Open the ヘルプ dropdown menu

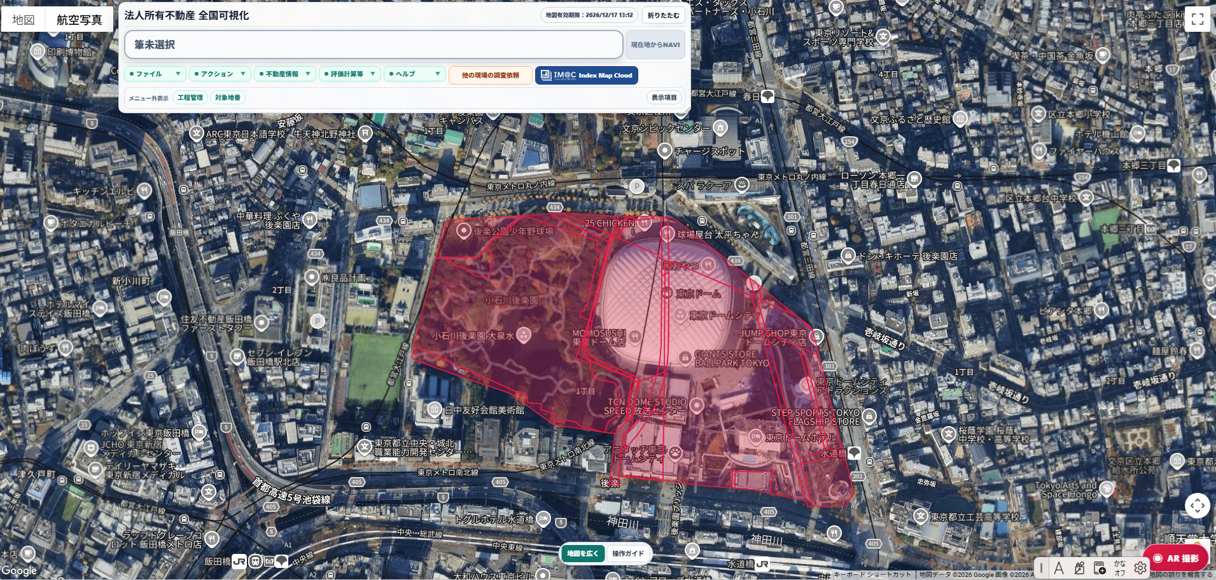415,74
